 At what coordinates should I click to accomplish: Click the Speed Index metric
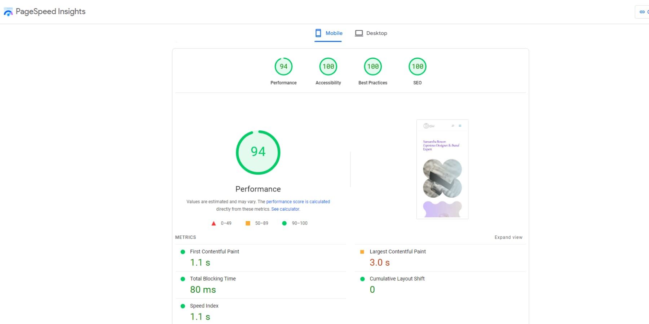coord(261,312)
